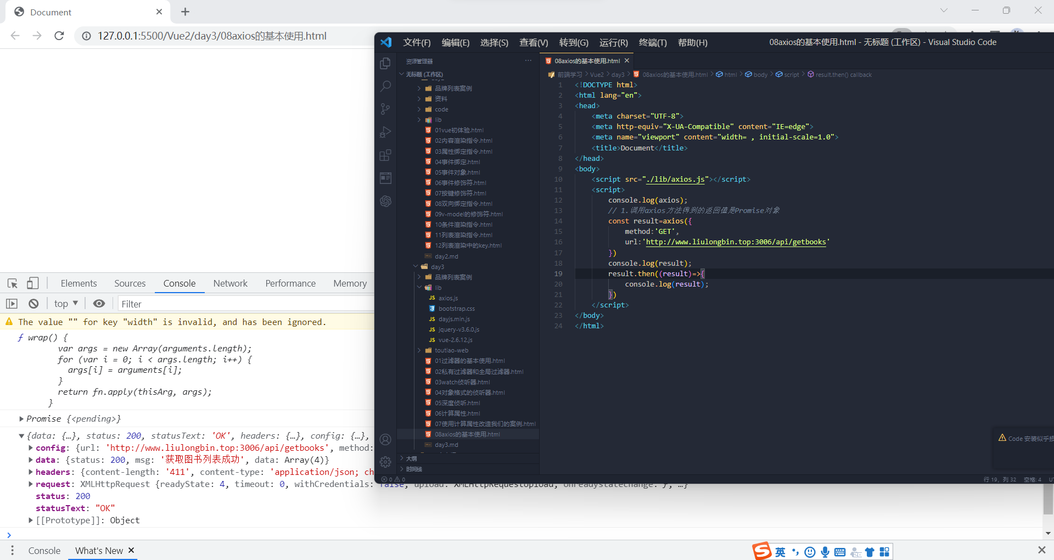Switch to the Network tab in DevTools

pyautogui.click(x=231, y=283)
